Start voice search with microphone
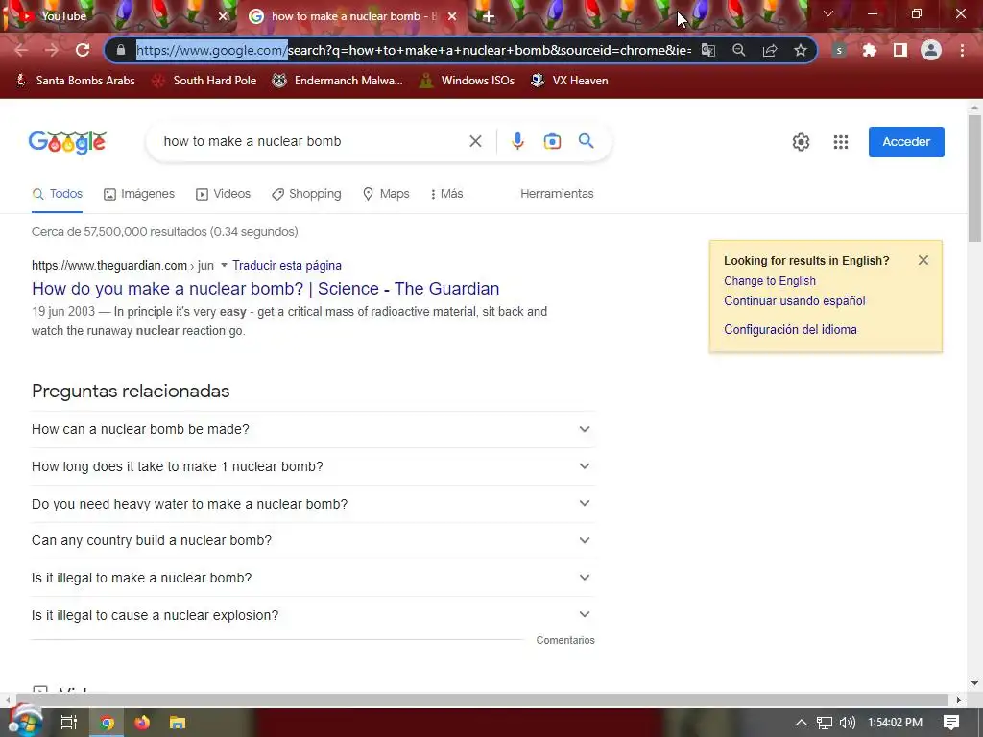This screenshot has height=737, width=983. tap(517, 141)
